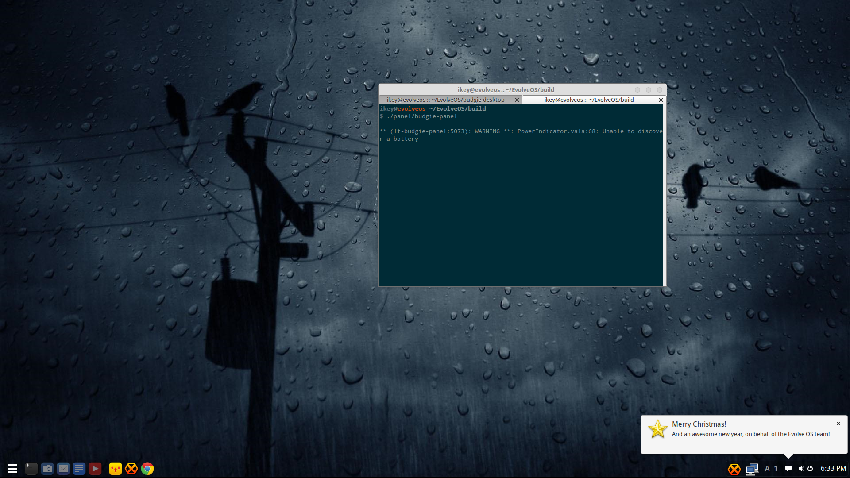Open the network computers tray icon
850x478 pixels.
[x=752, y=469]
